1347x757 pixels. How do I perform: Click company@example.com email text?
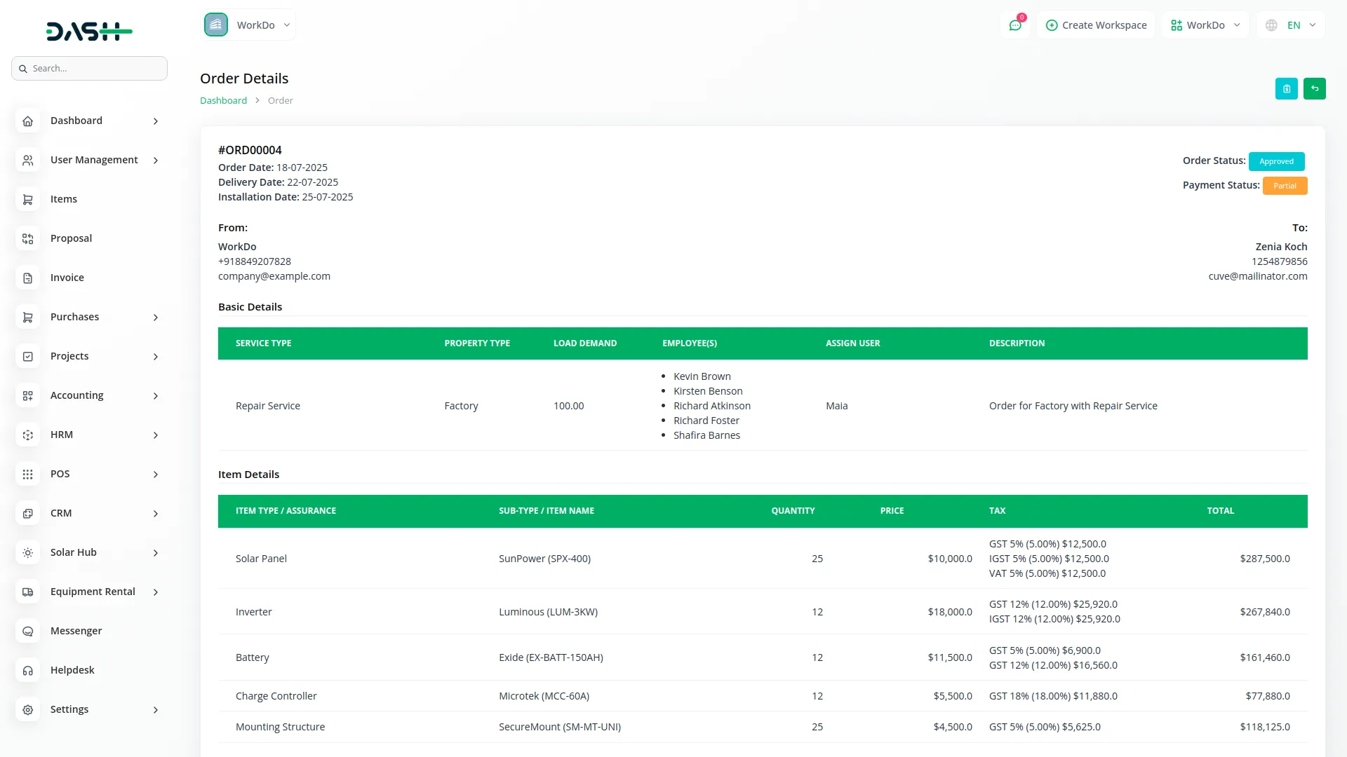tap(274, 276)
